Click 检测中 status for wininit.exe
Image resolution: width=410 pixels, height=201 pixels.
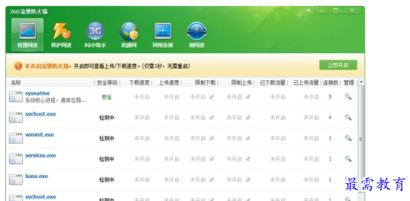tap(107, 138)
